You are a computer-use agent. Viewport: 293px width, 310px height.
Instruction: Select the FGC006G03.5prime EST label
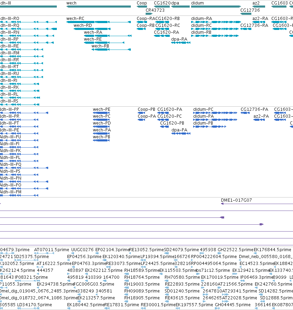click(x=94, y=284)
